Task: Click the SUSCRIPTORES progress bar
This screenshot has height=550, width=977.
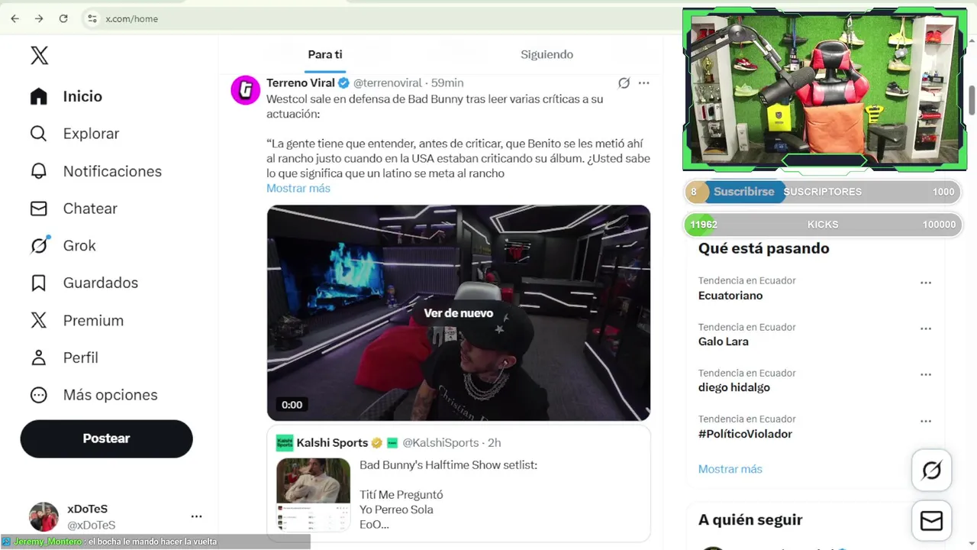Action: [x=823, y=192]
